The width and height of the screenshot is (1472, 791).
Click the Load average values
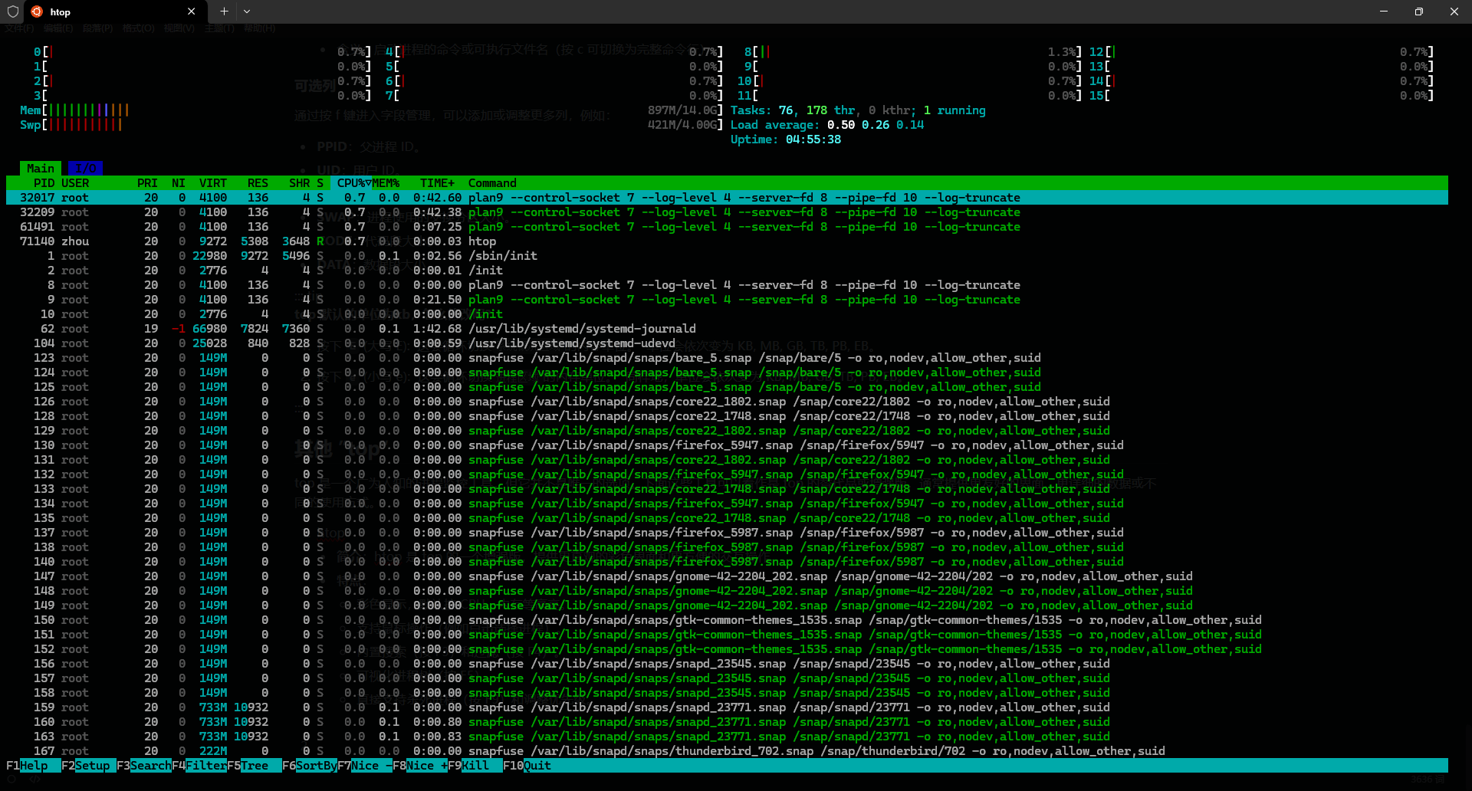pyautogui.click(x=876, y=125)
